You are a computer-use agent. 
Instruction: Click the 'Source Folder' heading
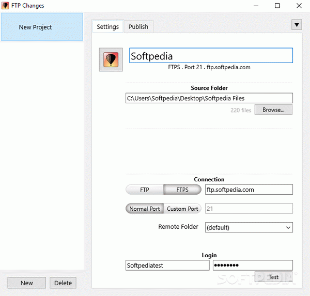coord(209,88)
